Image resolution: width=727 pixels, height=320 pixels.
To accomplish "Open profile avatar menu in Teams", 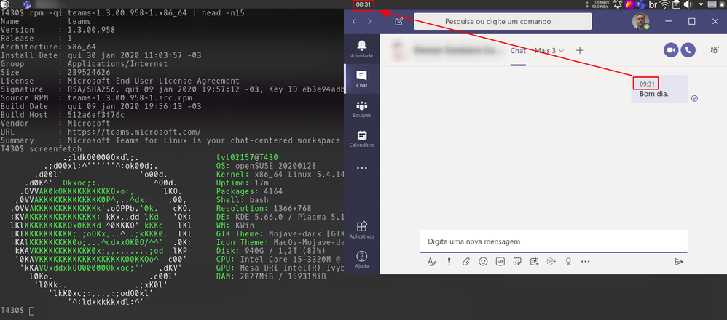I will pyautogui.click(x=641, y=21).
